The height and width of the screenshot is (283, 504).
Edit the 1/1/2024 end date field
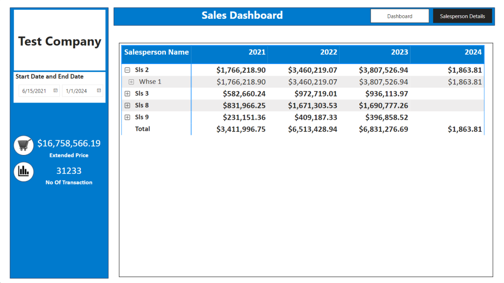[x=82, y=91]
